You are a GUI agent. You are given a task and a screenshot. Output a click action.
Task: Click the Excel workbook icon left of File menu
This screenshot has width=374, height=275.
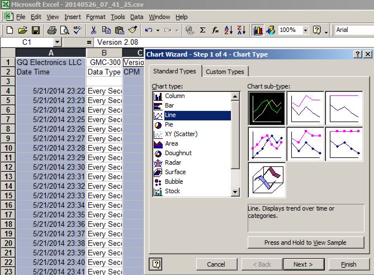point(8,17)
